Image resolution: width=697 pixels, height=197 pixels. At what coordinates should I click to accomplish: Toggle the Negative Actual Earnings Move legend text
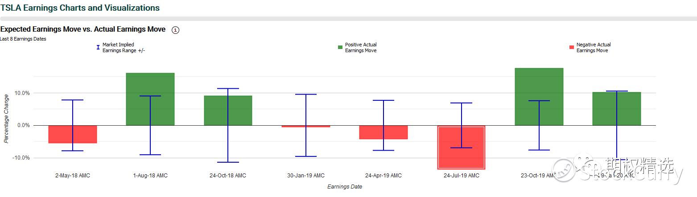pyautogui.click(x=593, y=48)
